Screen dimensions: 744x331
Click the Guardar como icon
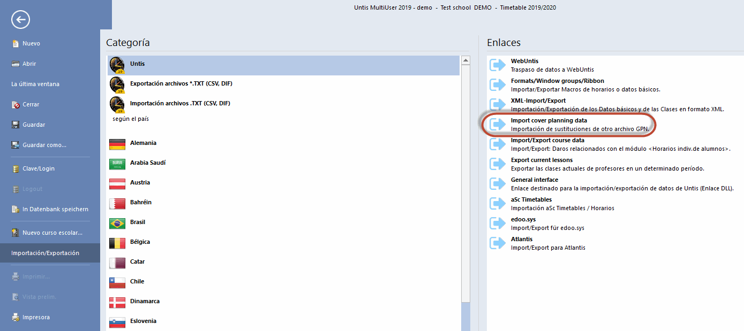click(x=16, y=145)
